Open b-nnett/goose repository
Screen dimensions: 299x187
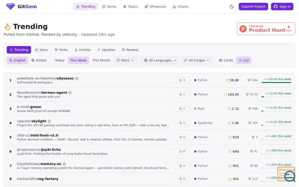29,107
